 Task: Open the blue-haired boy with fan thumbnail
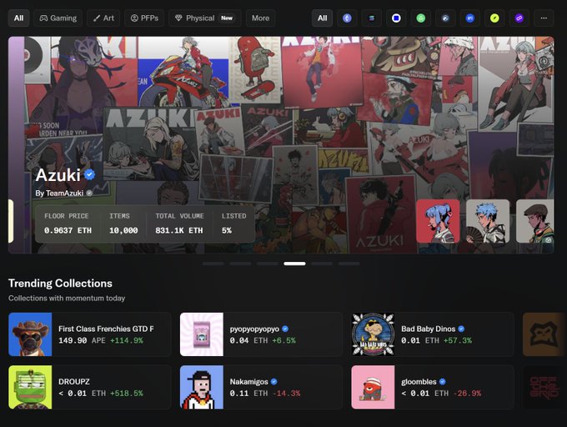pos(488,221)
